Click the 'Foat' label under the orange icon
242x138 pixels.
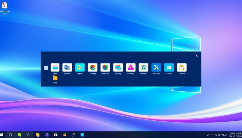(x=55, y=83)
